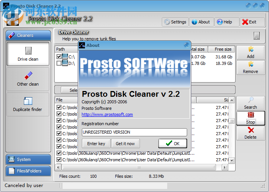The width and height of the screenshot is (269, 192).
Task: Uncheck the fourth file row checkbox
Action: click(59, 127)
